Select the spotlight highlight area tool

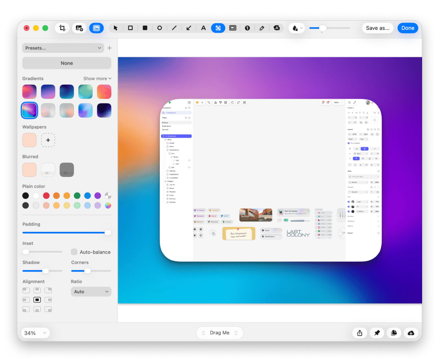click(x=233, y=28)
